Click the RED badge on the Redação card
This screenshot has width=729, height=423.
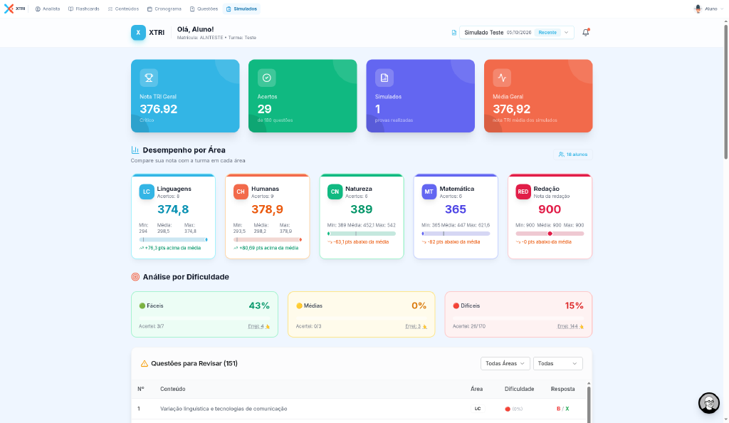point(523,192)
